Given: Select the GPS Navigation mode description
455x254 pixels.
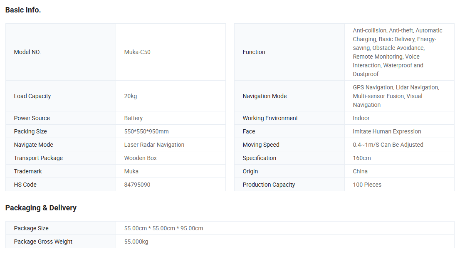Looking at the screenshot, I should (x=396, y=96).
